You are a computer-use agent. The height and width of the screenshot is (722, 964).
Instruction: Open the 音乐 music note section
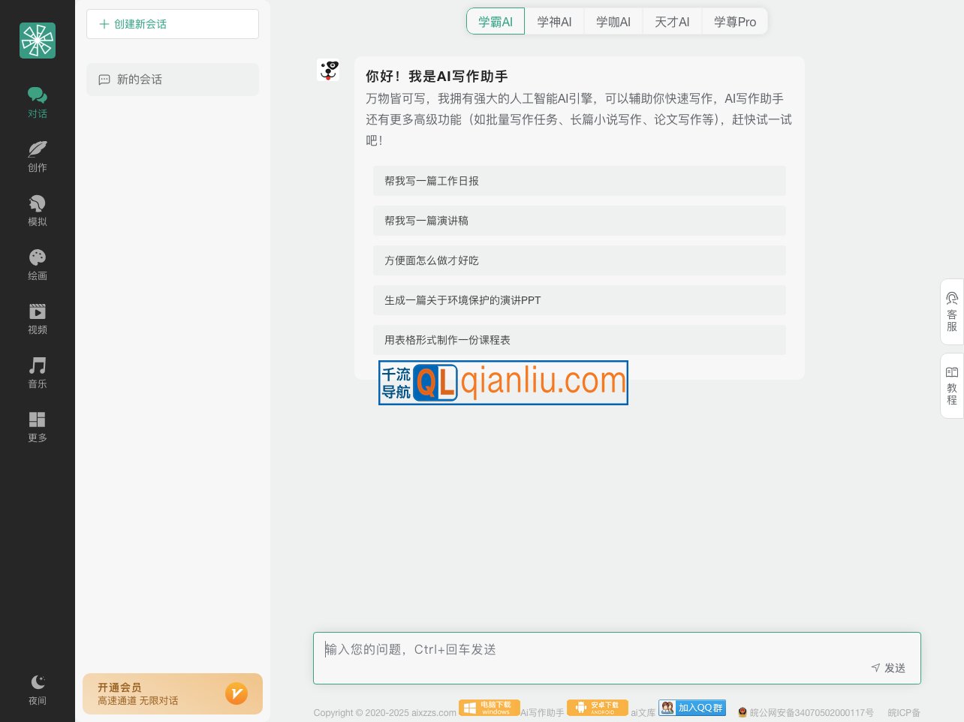pyautogui.click(x=38, y=373)
